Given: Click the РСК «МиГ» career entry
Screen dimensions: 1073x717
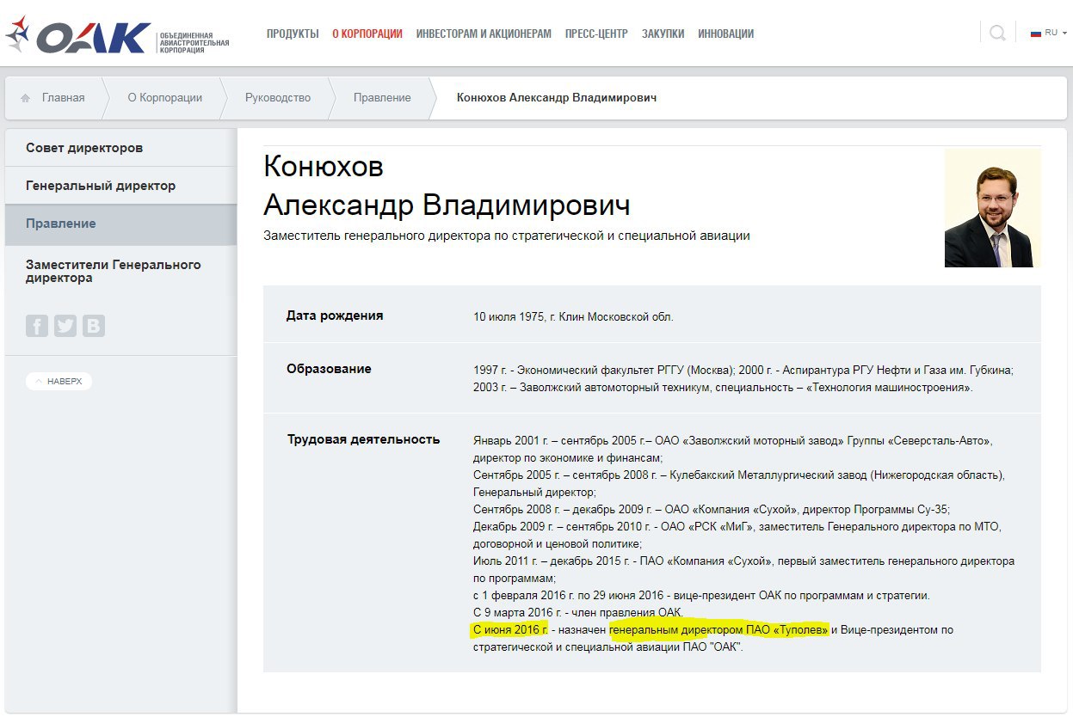Looking at the screenshot, I should (737, 535).
